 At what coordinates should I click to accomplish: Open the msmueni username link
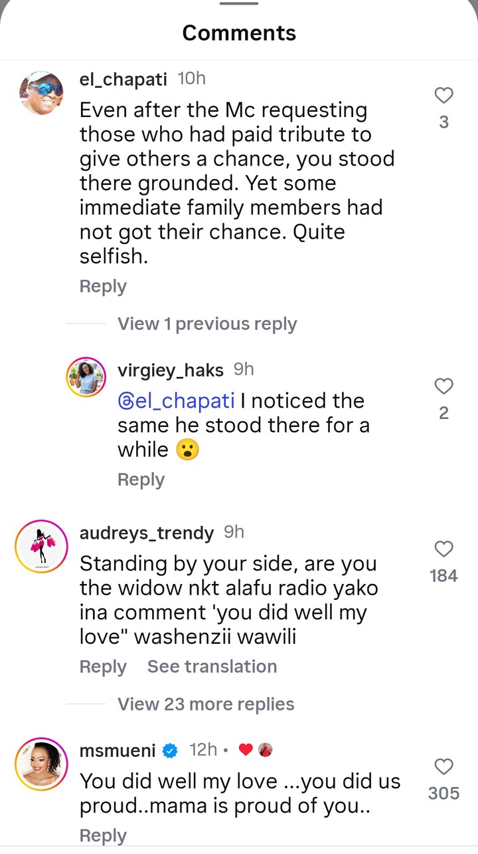[x=118, y=751]
